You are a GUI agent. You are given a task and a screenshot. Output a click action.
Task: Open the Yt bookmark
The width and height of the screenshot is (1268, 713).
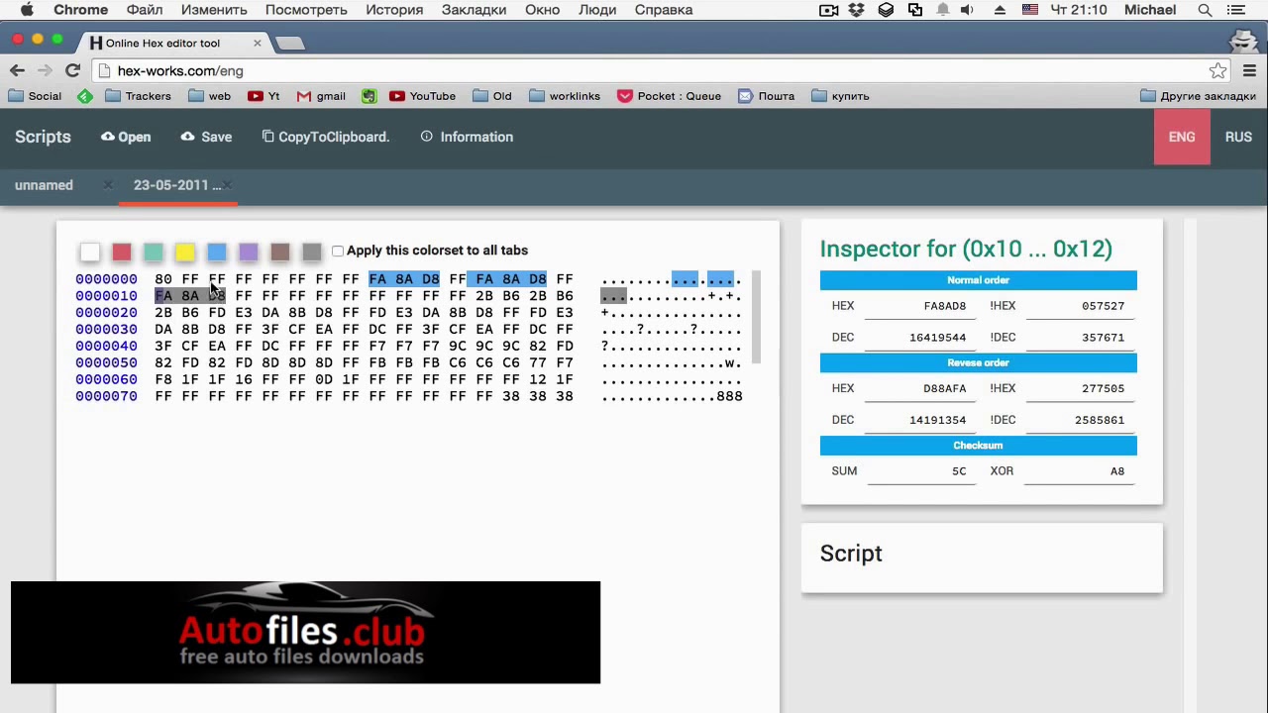click(264, 96)
